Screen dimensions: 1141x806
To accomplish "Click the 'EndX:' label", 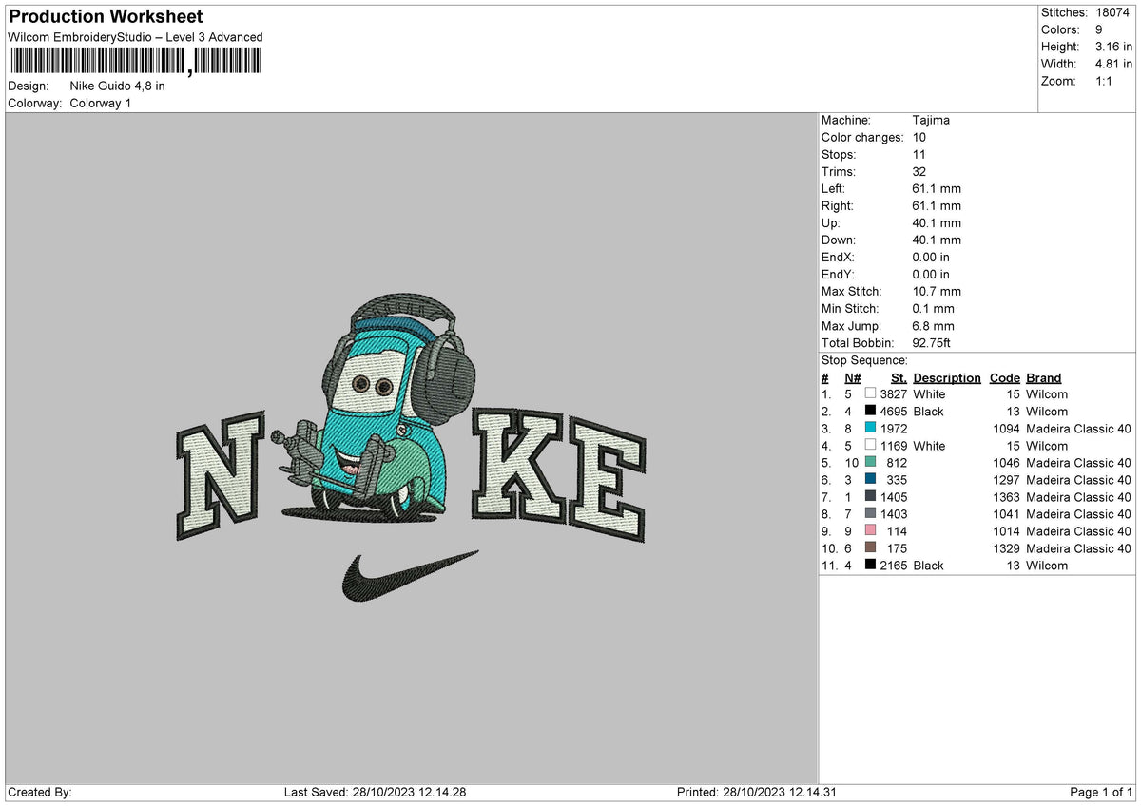I will (839, 257).
